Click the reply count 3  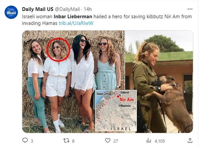[32, 141]
